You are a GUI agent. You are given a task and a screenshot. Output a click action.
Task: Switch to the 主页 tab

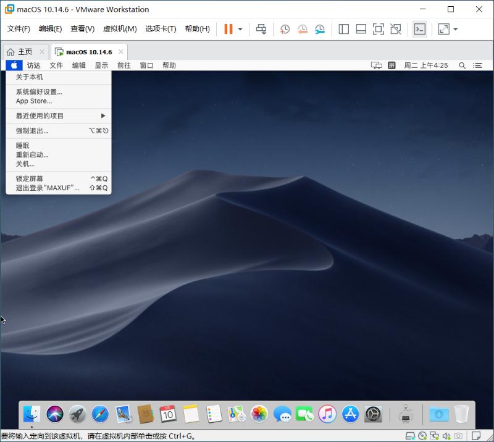point(25,52)
